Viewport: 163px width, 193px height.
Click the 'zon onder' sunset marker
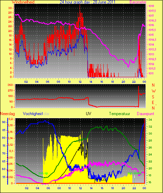pyautogui.click(x=134, y=173)
